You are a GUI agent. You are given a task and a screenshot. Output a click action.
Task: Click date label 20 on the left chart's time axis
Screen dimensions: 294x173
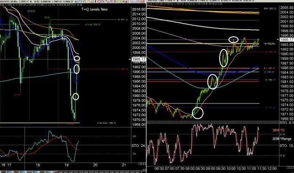95,165
